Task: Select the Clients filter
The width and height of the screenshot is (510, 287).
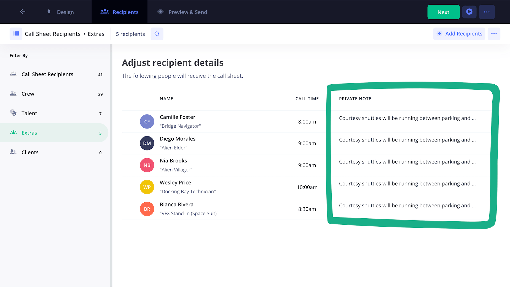Action: 30,152
